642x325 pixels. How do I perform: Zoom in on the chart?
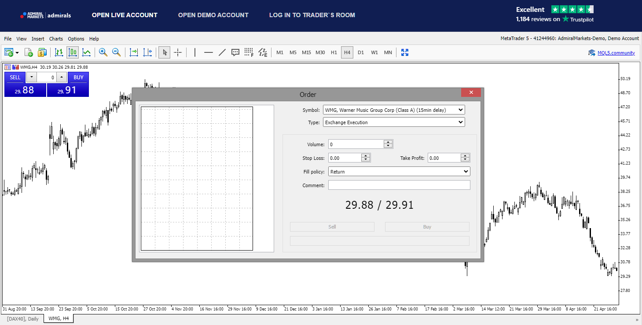pyautogui.click(x=103, y=52)
